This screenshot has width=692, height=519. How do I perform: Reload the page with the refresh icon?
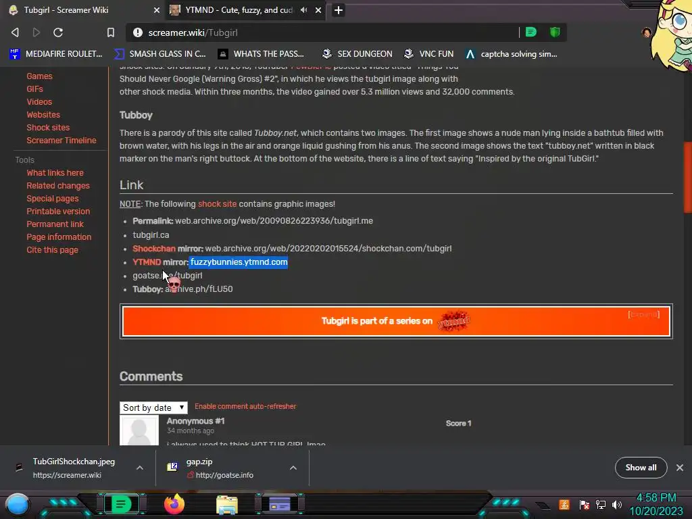[x=58, y=32]
